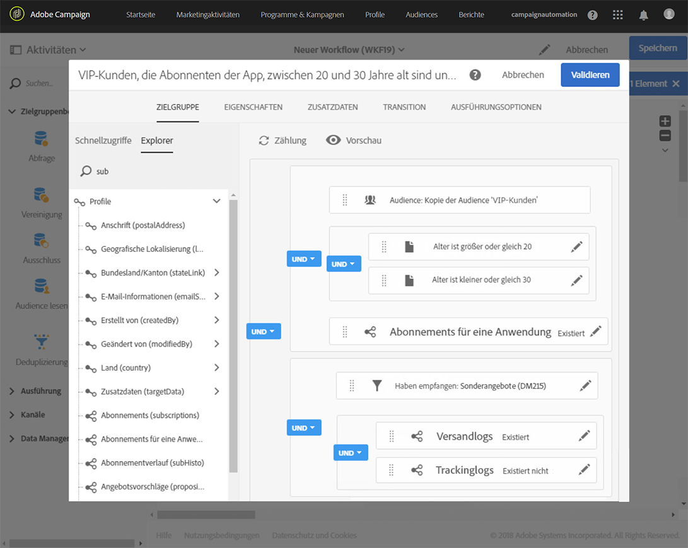688x548 pixels.
Task: Click Abbrechen in the dialog header
Action: click(523, 75)
